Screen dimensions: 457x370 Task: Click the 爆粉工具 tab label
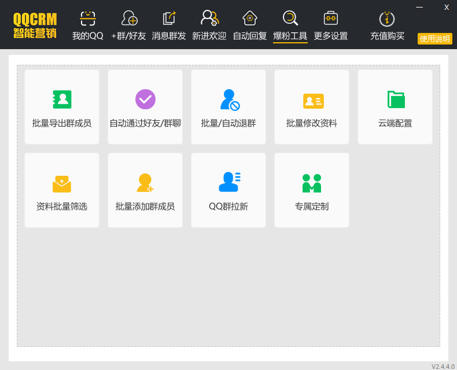coord(290,36)
